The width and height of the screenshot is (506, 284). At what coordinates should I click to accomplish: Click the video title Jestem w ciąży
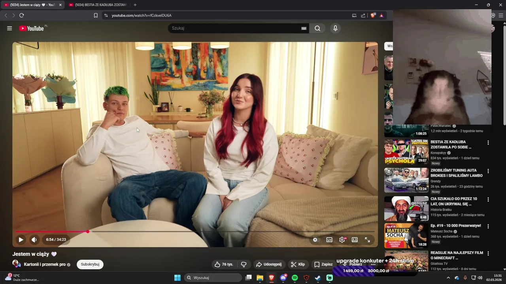pos(34,254)
